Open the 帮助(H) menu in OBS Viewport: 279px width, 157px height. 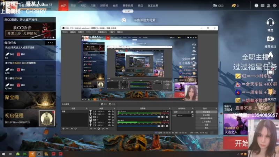click(x=120, y=32)
